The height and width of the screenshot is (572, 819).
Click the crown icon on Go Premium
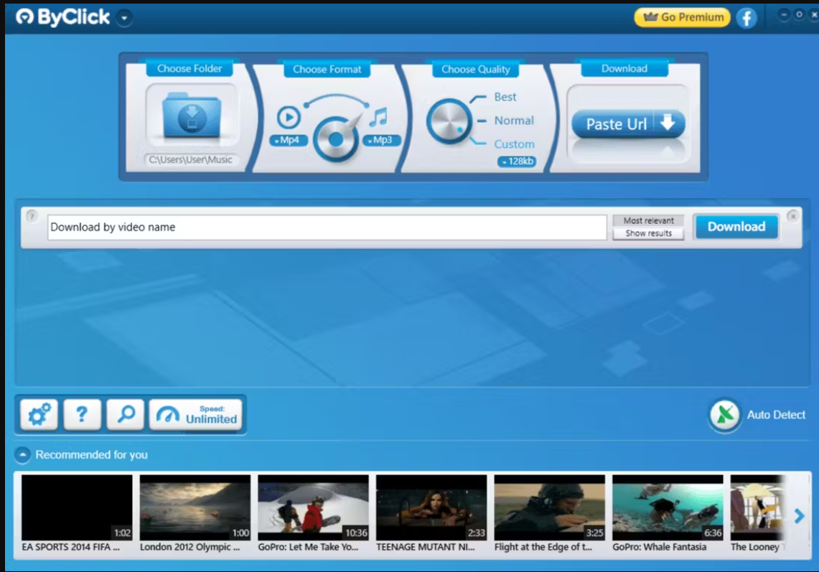point(650,17)
